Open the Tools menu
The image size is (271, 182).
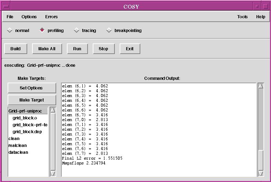pos(242,17)
